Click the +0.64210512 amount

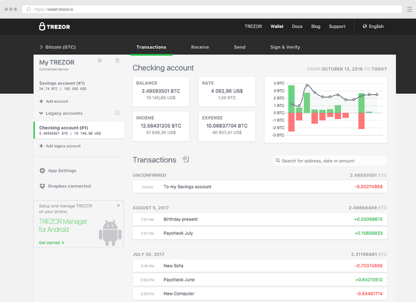point(369,280)
